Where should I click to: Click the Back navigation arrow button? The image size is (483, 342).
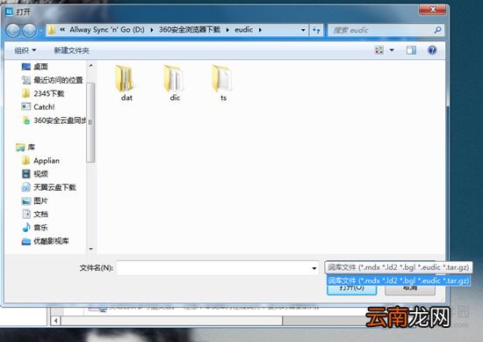(13, 30)
